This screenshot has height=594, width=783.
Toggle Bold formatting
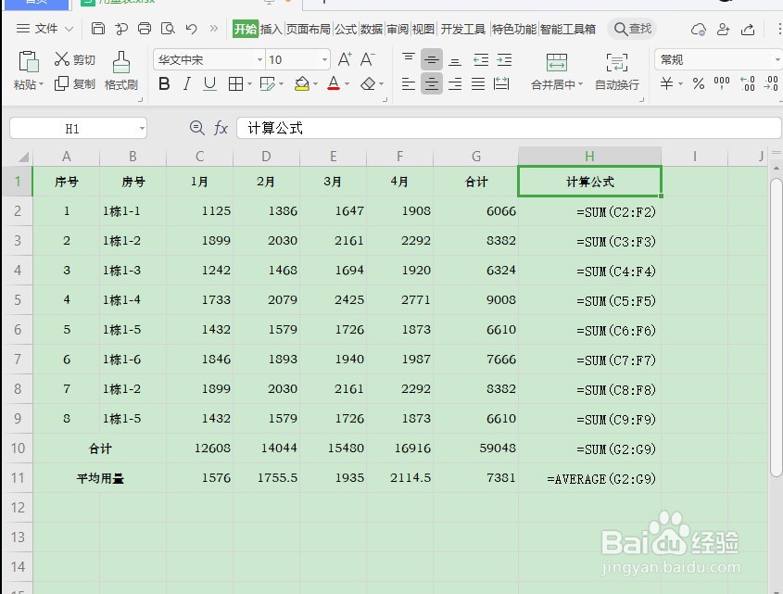pos(164,83)
